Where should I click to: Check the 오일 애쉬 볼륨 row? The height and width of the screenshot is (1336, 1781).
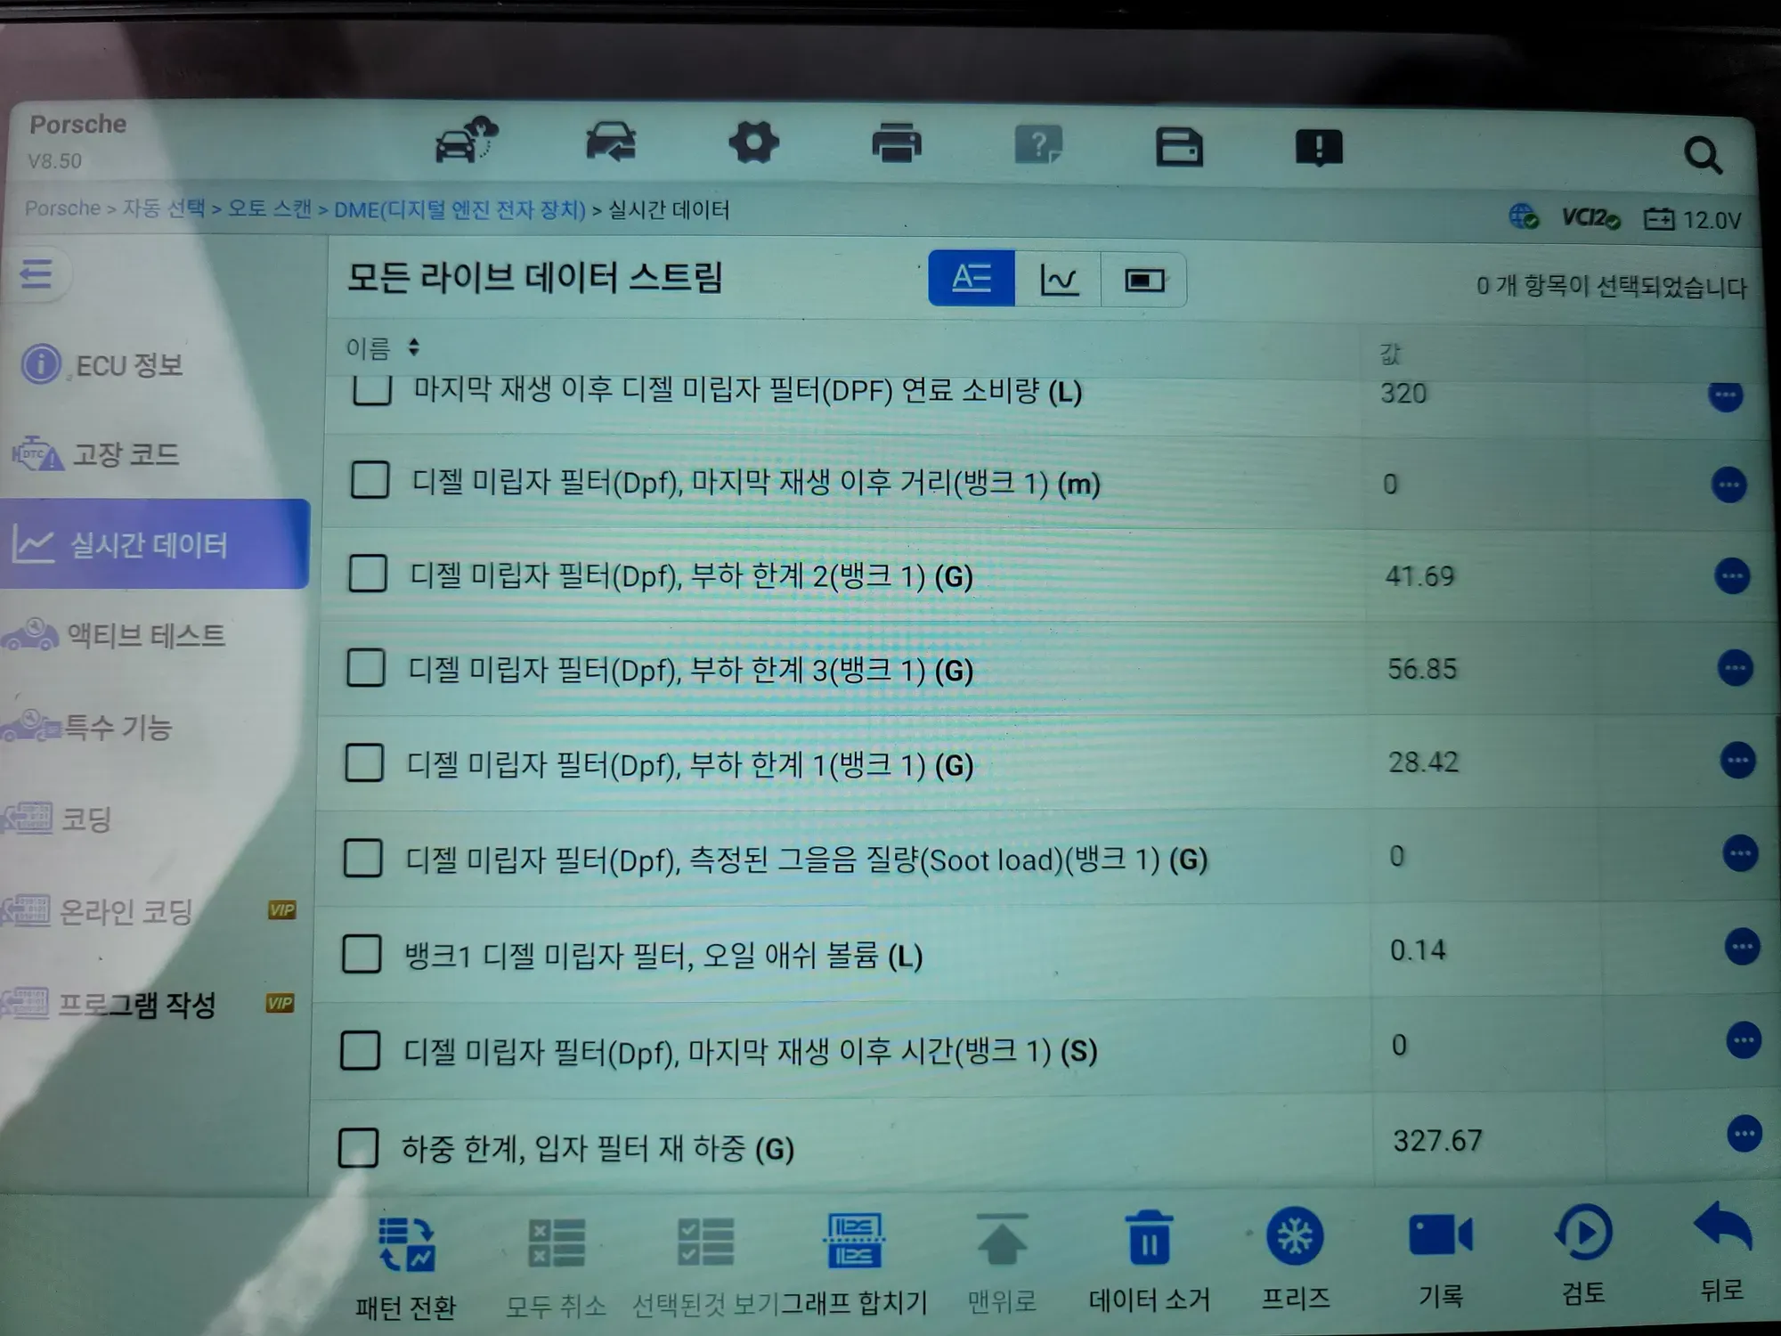(x=362, y=954)
